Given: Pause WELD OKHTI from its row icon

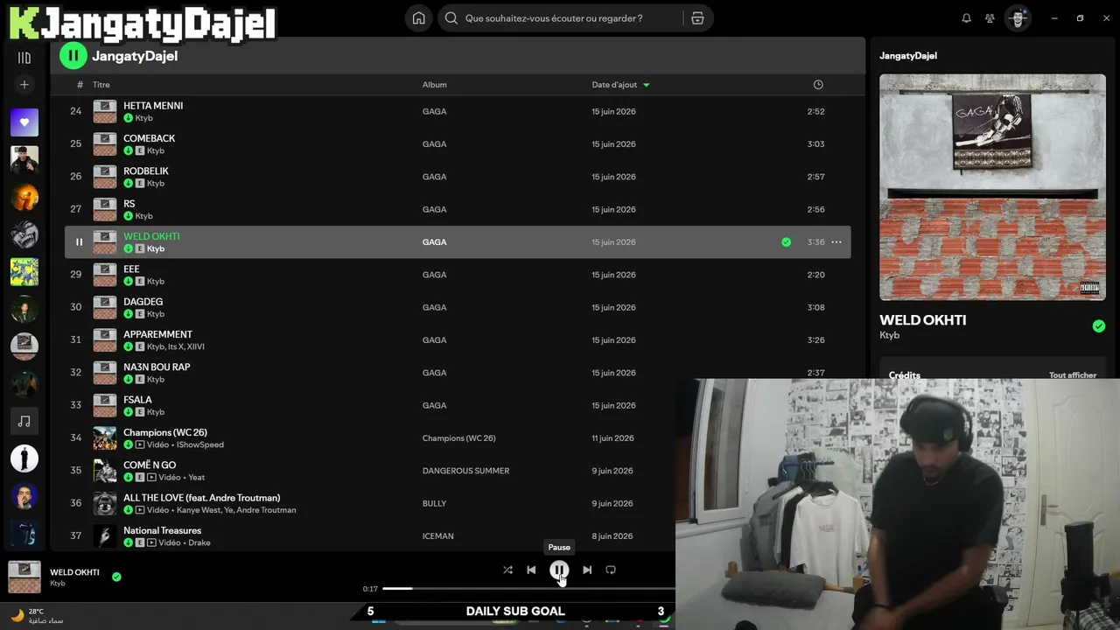Looking at the screenshot, I should click(79, 242).
